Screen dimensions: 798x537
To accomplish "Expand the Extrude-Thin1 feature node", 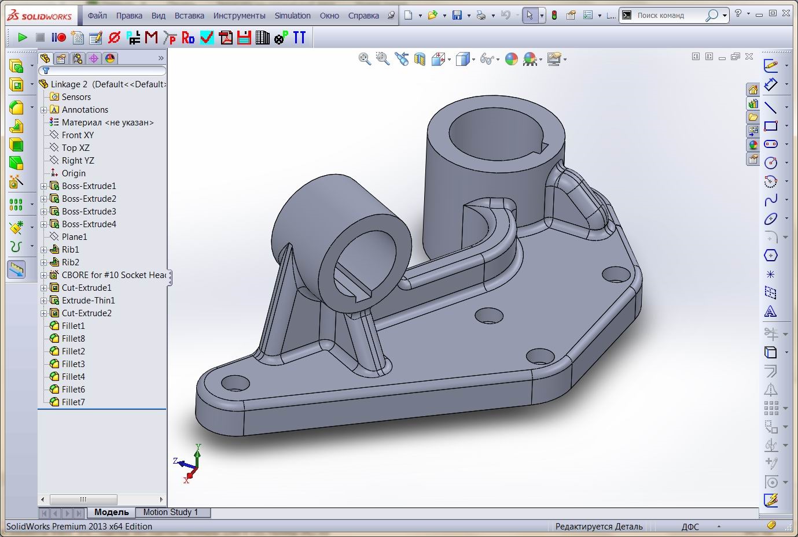I will (44, 301).
